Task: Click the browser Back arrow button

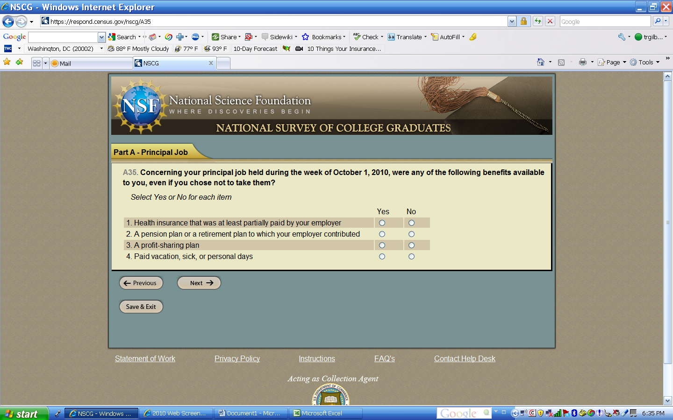Action: click(x=8, y=21)
